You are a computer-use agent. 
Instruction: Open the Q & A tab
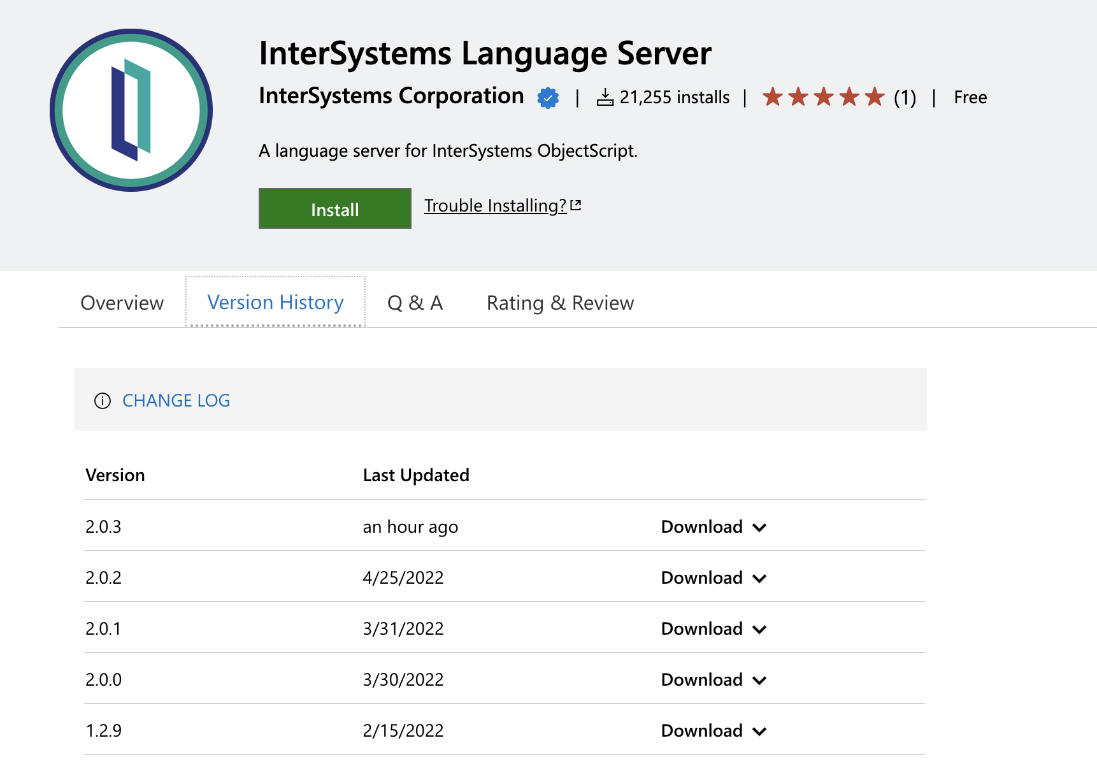415,302
